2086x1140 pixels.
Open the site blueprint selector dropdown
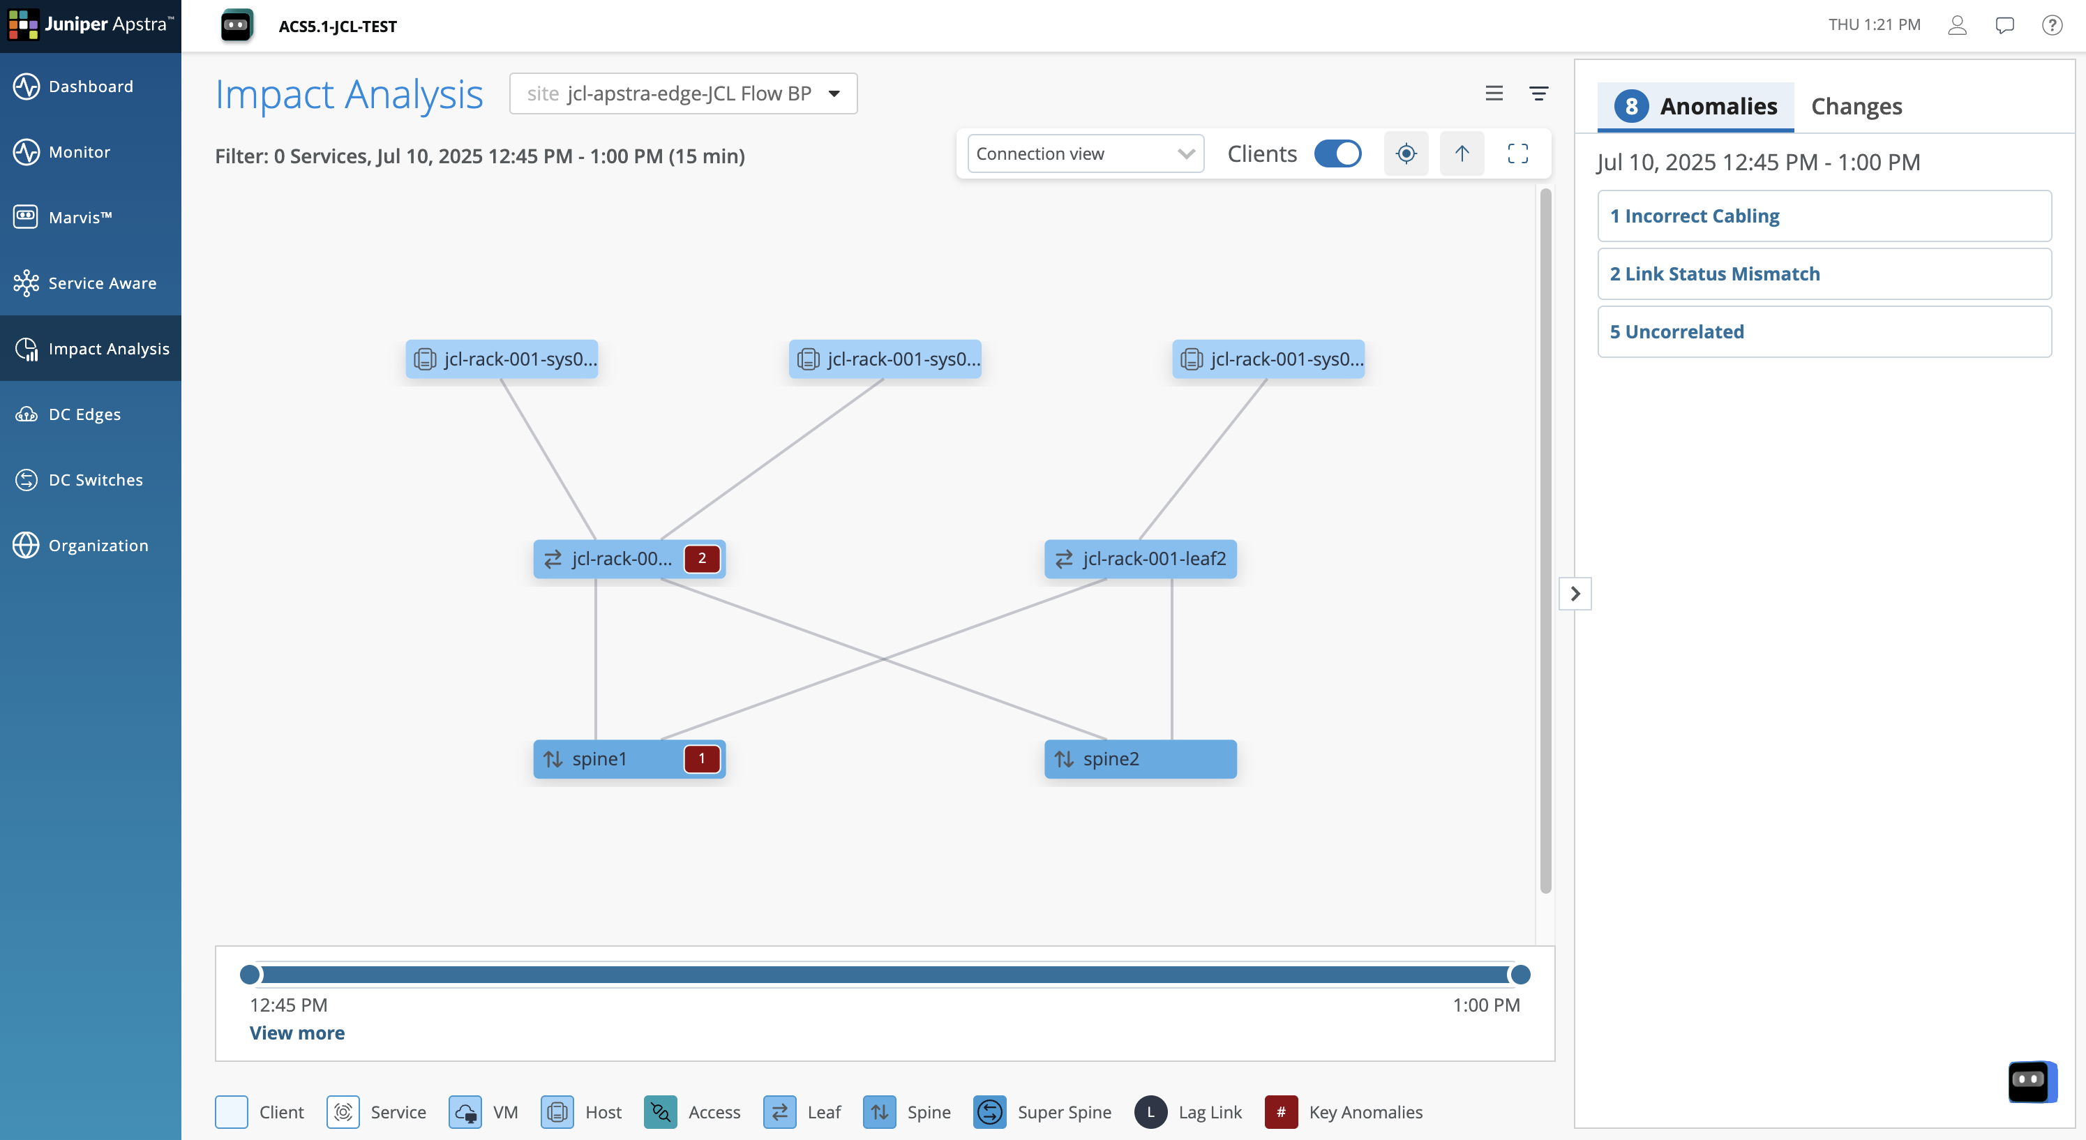(682, 94)
